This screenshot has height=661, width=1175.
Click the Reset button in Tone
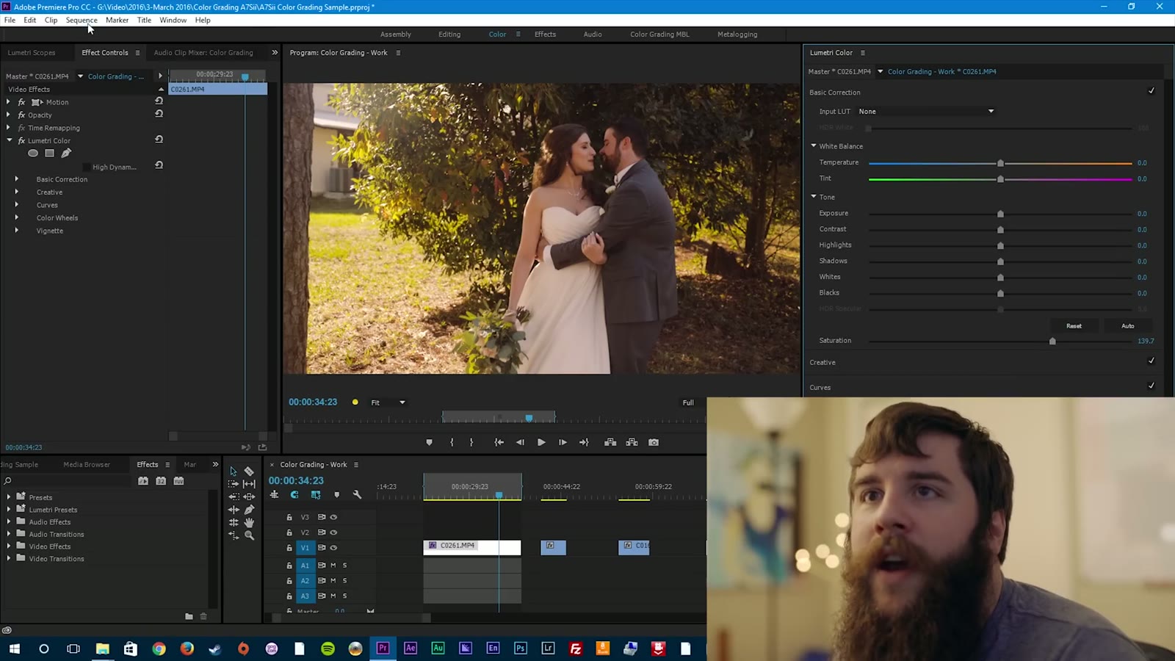pyautogui.click(x=1074, y=326)
